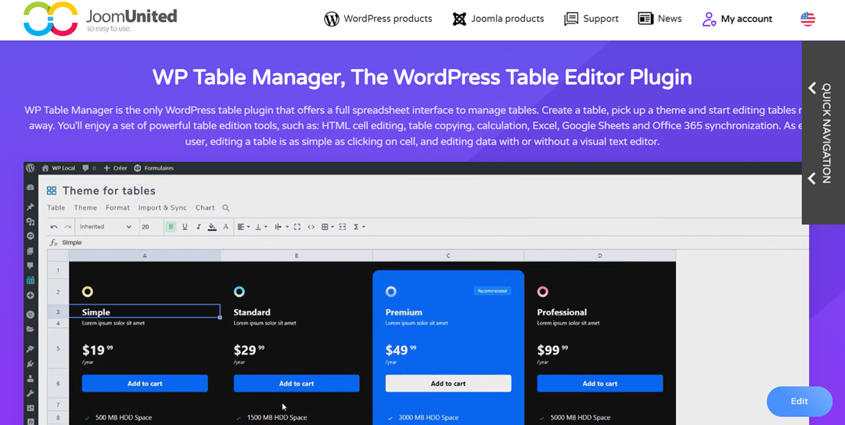Click the cell fill color icon
The height and width of the screenshot is (425, 845).
(212, 227)
